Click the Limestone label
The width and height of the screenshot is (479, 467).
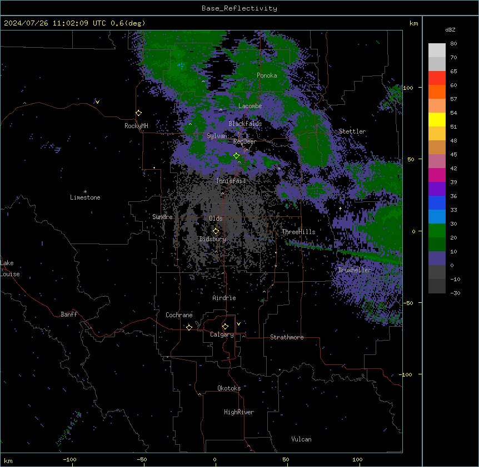(x=85, y=197)
